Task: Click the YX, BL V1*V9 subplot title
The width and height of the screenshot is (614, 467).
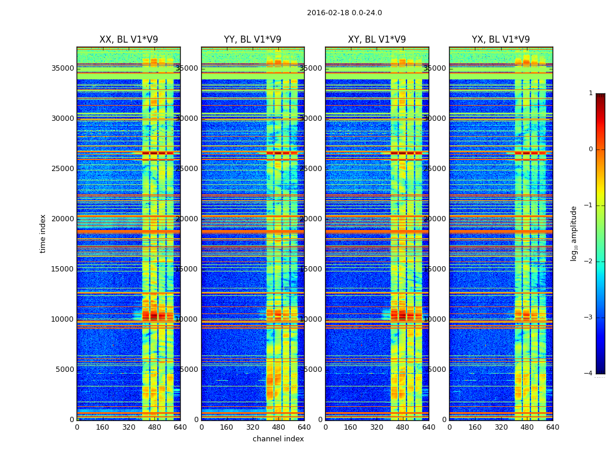Action: tap(501, 40)
